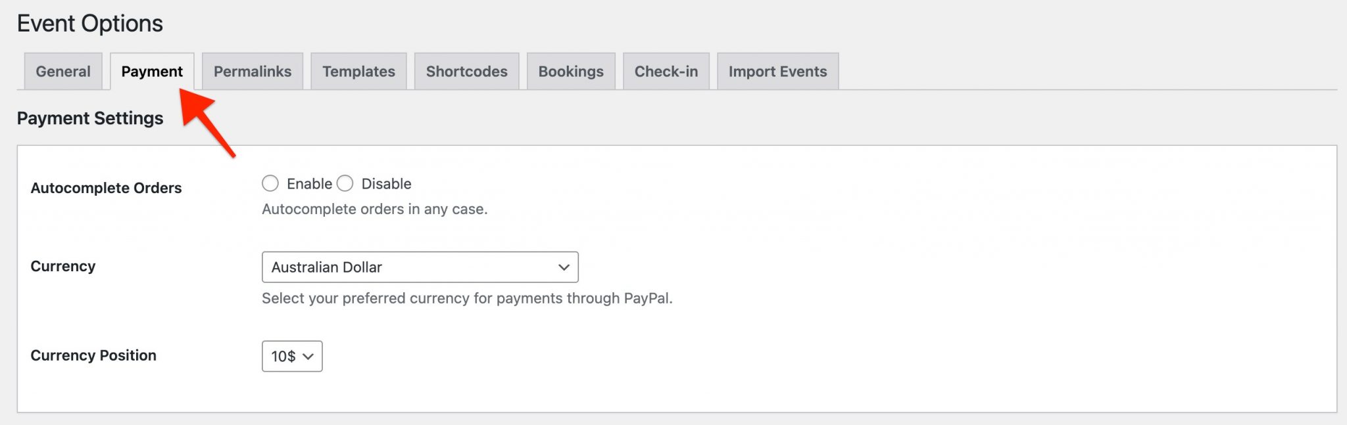The width and height of the screenshot is (1347, 425).
Task: Switch to the Permalinks tab
Action: point(253,71)
